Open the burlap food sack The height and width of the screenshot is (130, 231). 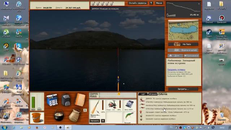click(75, 115)
